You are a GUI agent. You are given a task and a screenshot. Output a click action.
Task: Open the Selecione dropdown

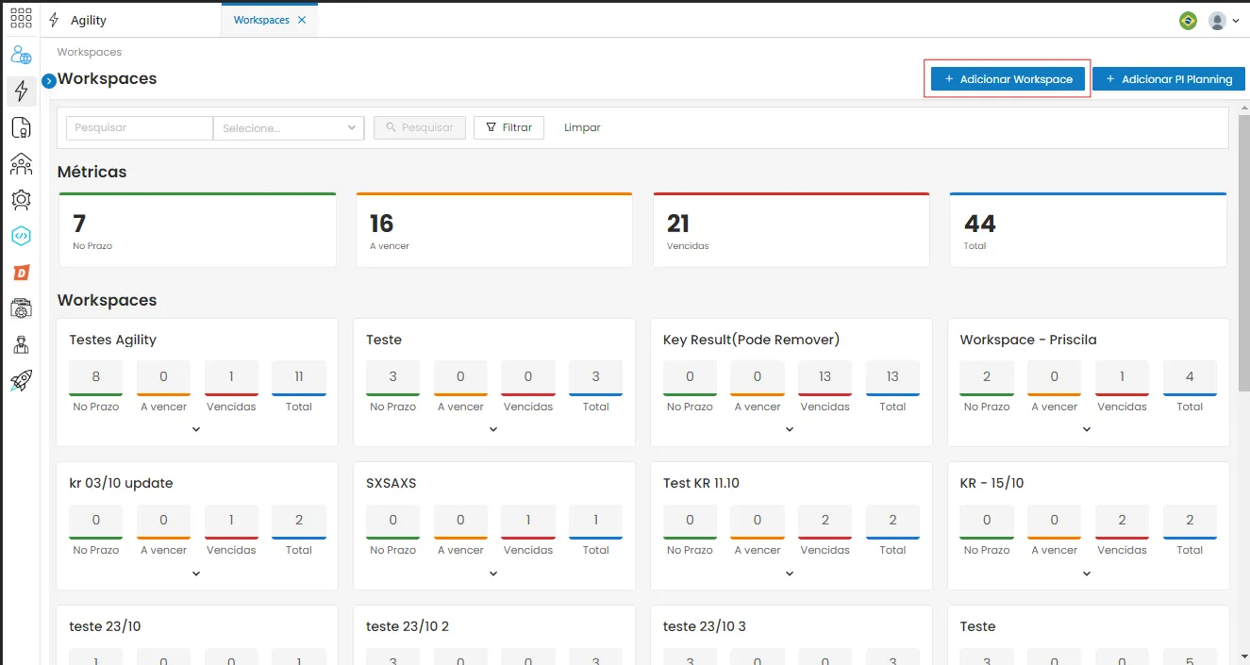tap(289, 128)
